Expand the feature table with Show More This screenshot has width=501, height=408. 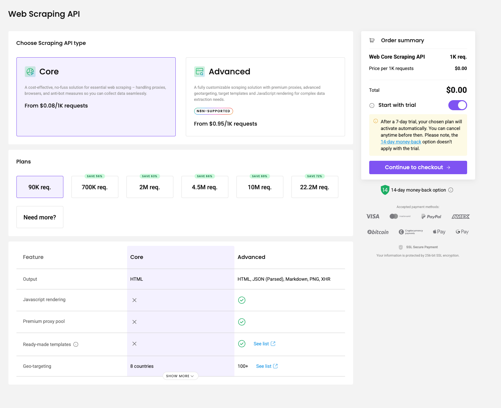click(x=180, y=376)
